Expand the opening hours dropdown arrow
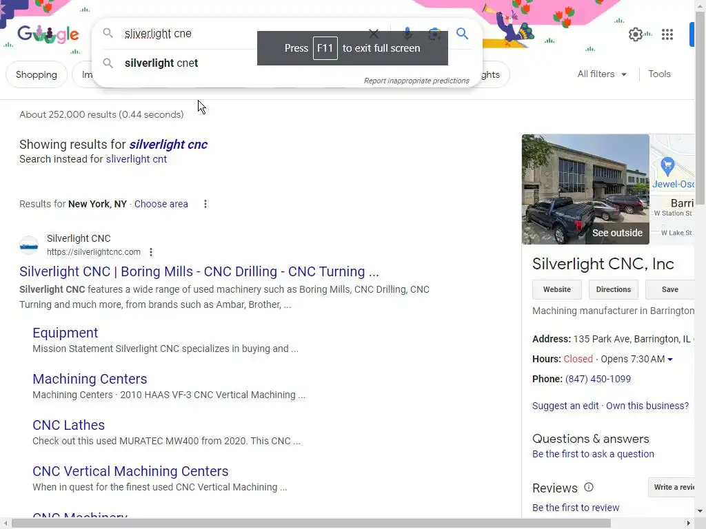This screenshot has height=529, width=706. click(670, 360)
